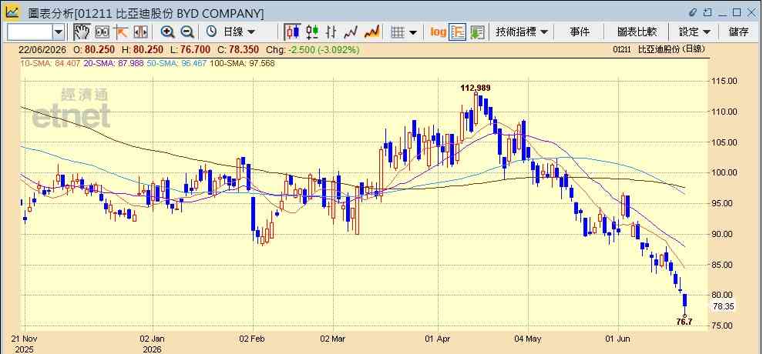Viewport: 763px width, 354px height.
Task: Click the 圖表比較 button
Action: coord(637,32)
